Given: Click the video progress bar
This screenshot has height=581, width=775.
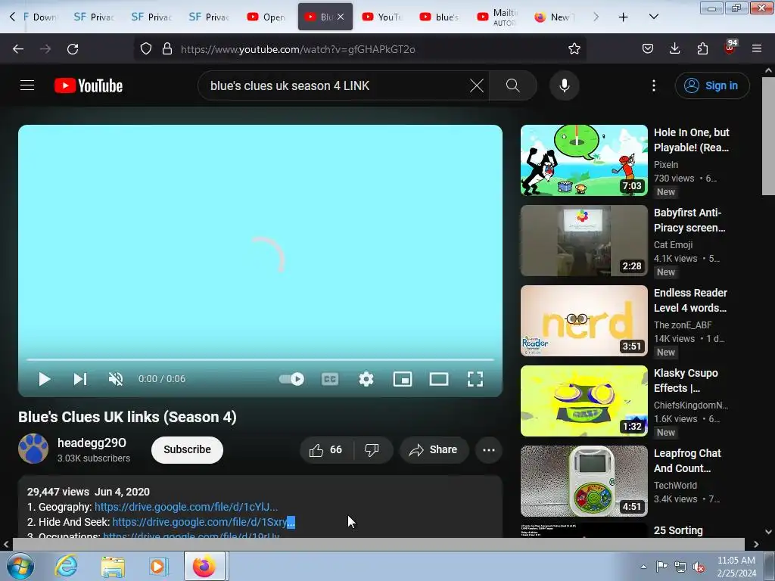Looking at the screenshot, I should click(x=260, y=359).
